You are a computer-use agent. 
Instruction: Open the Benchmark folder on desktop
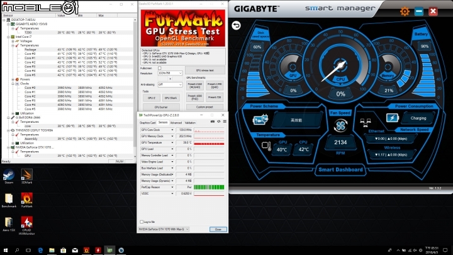(x=9, y=200)
